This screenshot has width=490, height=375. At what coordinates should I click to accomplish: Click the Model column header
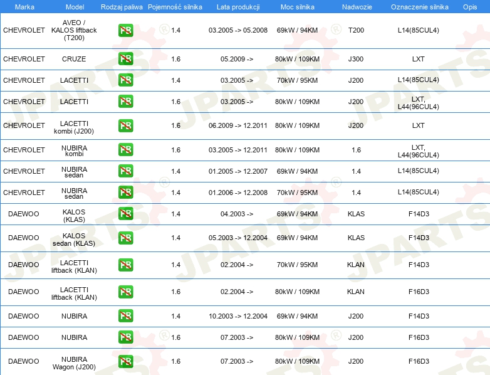(x=75, y=7)
